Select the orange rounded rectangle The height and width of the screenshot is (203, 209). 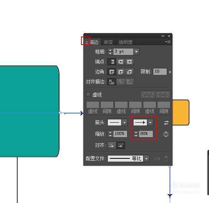[181, 112]
